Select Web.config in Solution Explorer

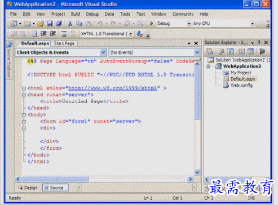coord(241,85)
